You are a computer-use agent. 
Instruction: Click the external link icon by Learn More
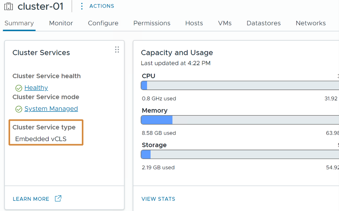point(58,198)
